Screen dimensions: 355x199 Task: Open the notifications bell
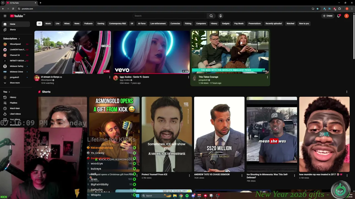[x=339, y=16]
